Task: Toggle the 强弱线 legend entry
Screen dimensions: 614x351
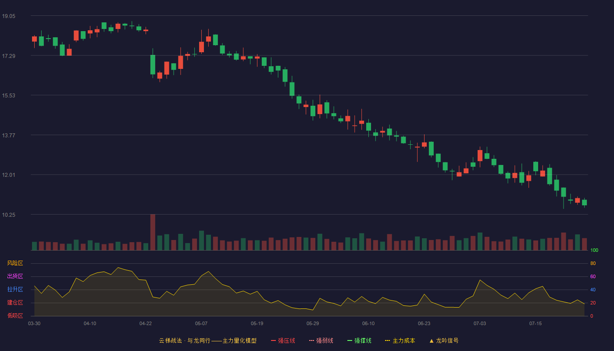Action: click(x=321, y=340)
